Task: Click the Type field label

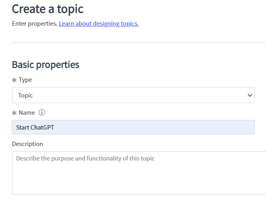Action: 25,80
